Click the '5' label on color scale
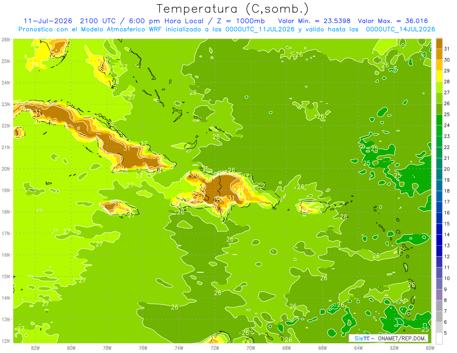 coord(446,333)
